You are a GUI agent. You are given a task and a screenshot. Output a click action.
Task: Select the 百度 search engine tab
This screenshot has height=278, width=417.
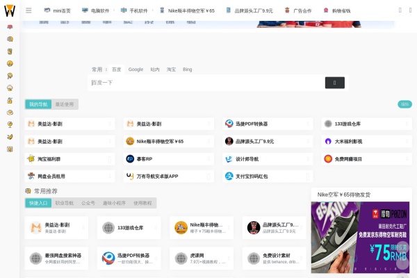coord(117,69)
